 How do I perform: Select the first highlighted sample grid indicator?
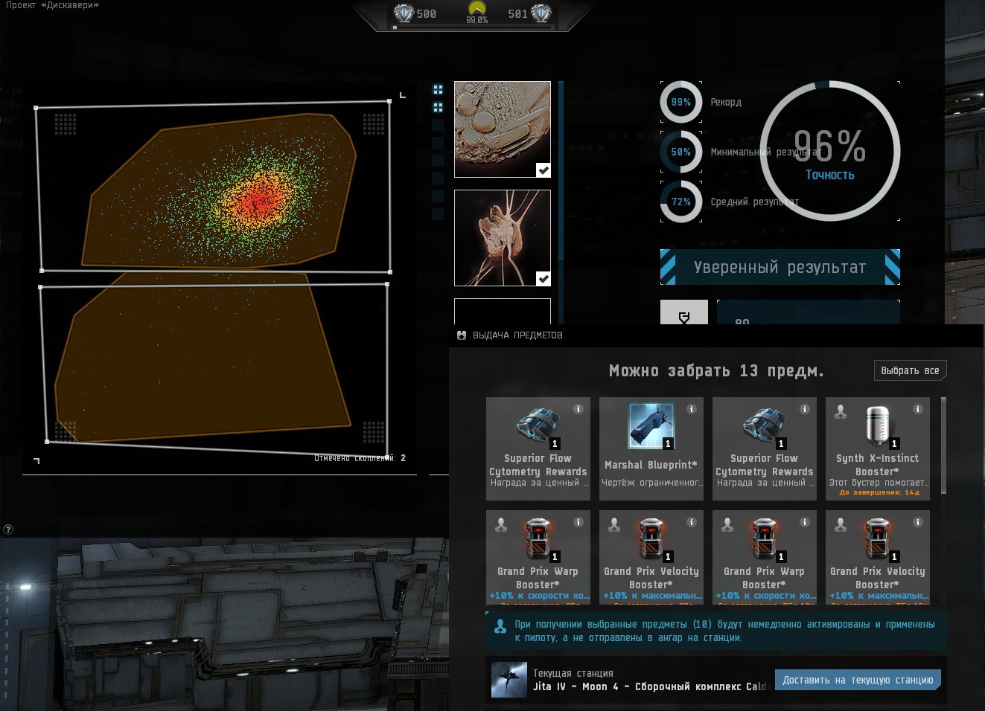(x=438, y=89)
